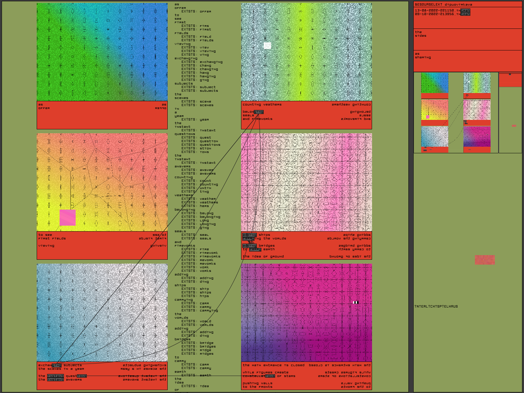Click highlighted 'adding' before 'ships'
The height and width of the screenshot is (393, 524).
pyautogui.click(x=250, y=235)
